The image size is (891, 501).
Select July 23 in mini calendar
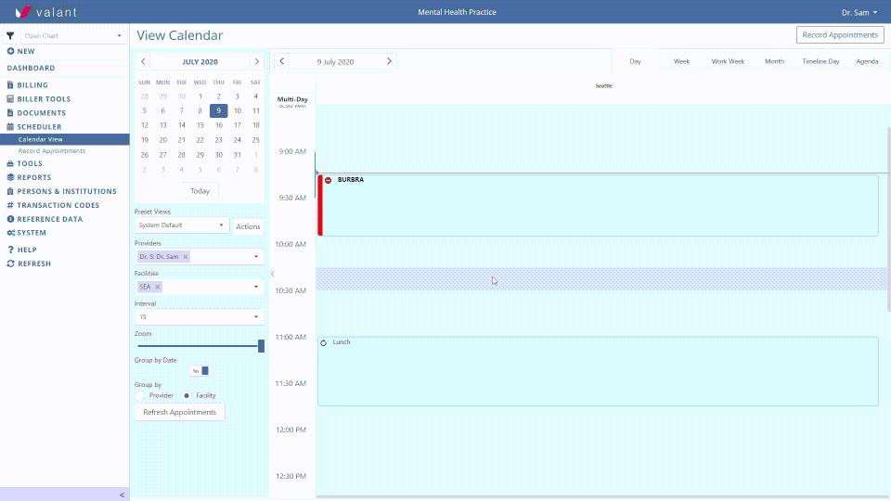click(x=219, y=140)
